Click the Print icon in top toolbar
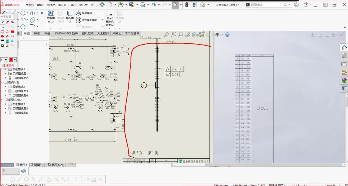 (142, 5)
